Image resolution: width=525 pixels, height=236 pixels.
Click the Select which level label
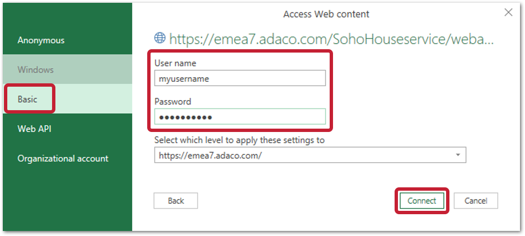pos(240,140)
